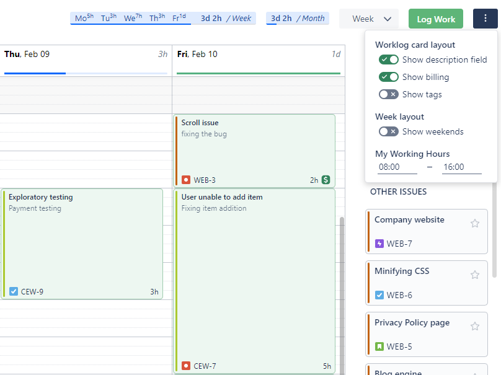Select the Mo 5h day summary
Screen dimensions: 501x375
(x=84, y=18)
